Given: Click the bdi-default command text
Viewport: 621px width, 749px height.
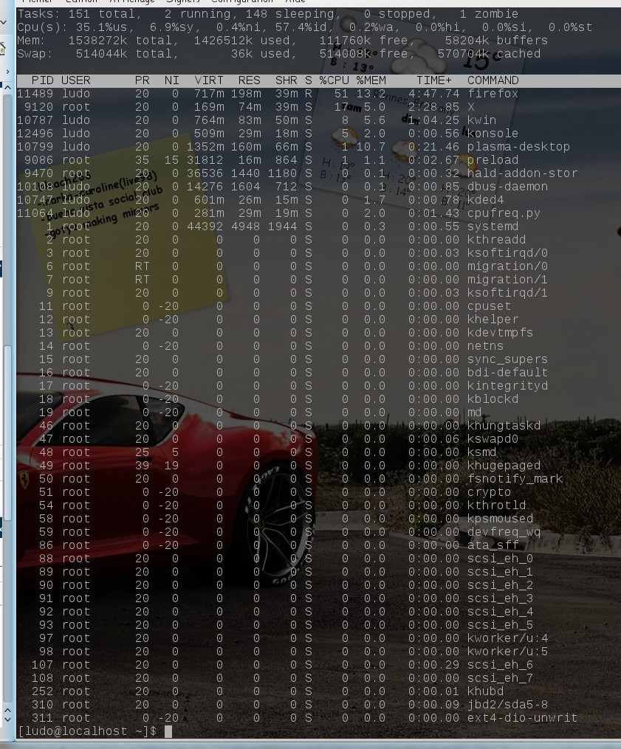Looking at the screenshot, I should (x=508, y=373).
